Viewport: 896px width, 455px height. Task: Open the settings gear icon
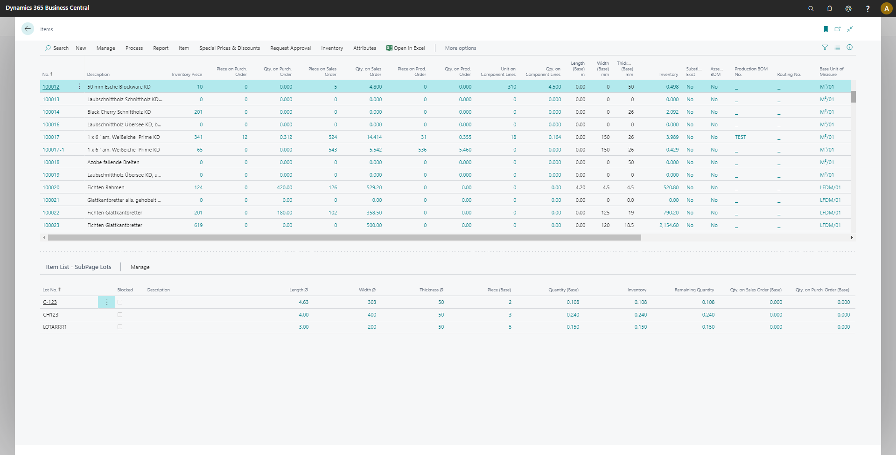pos(848,8)
